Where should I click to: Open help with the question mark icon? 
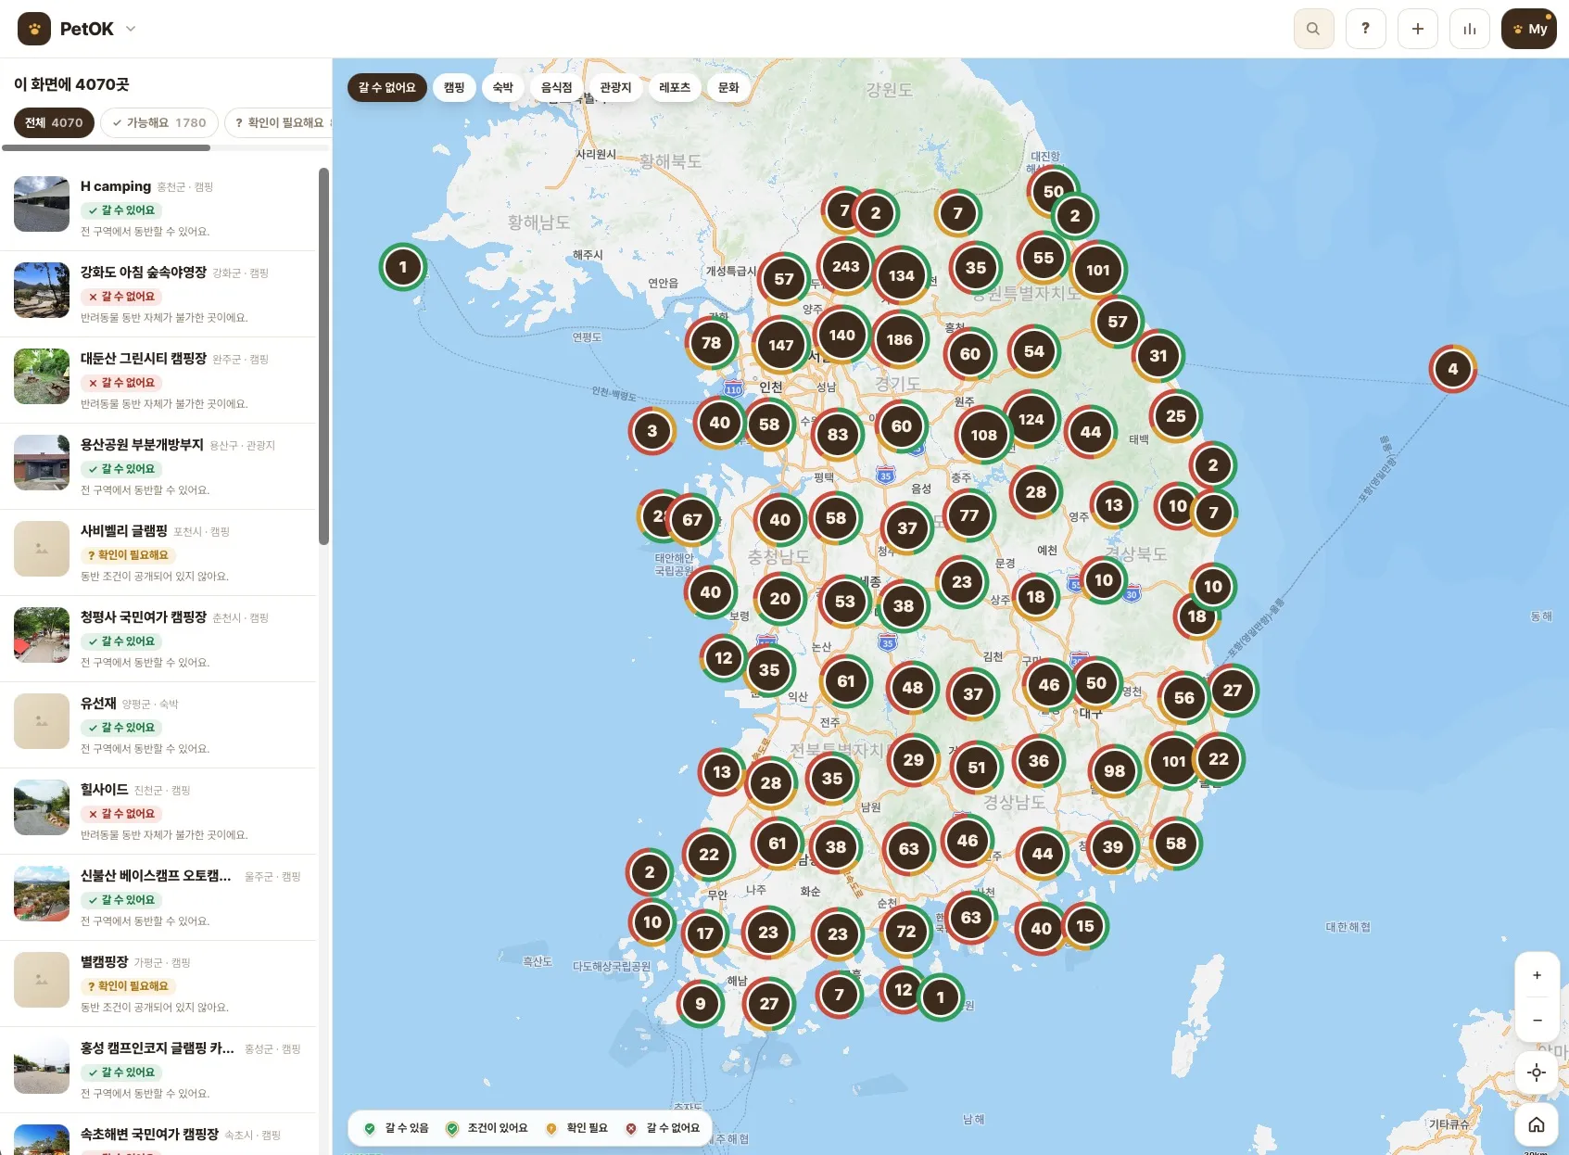pyautogui.click(x=1365, y=29)
